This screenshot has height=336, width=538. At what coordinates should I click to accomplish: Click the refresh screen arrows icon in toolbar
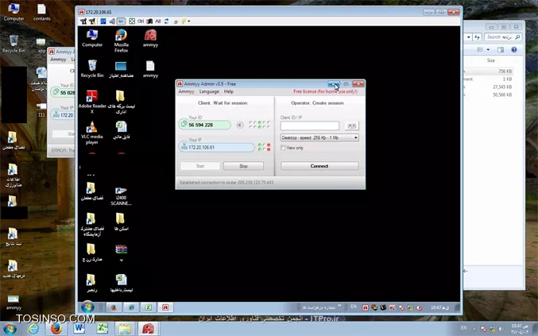point(166,21)
